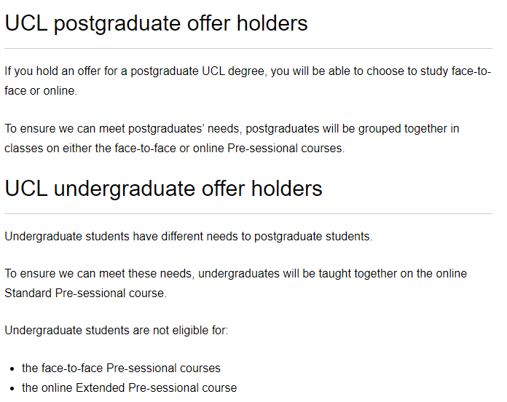Click the text 'Standard Pre-sessional course'
The width and height of the screenshot is (507, 402).
[x=84, y=293]
